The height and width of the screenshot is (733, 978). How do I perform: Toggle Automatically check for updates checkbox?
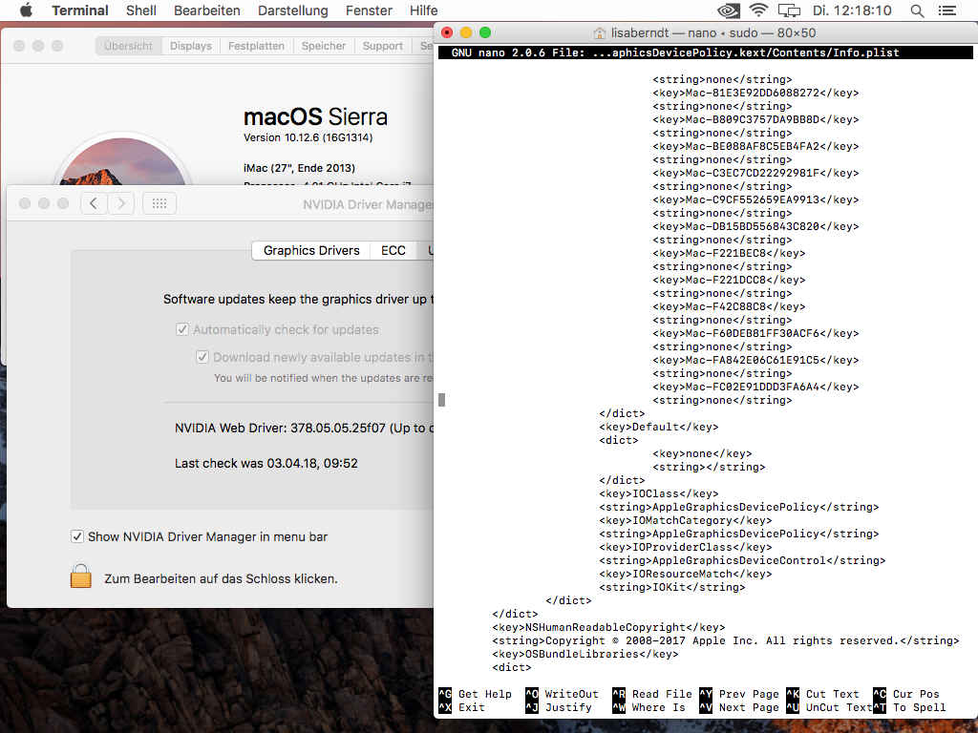pos(182,329)
